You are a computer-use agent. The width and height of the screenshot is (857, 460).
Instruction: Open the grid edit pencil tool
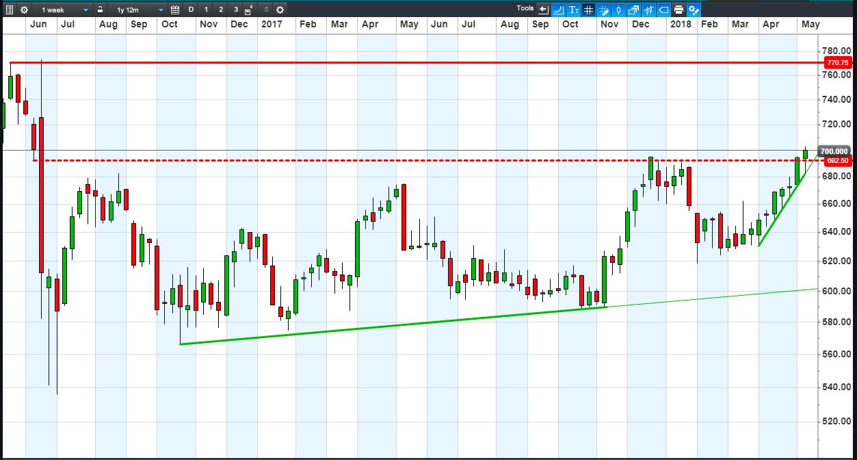[x=604, y=10]
